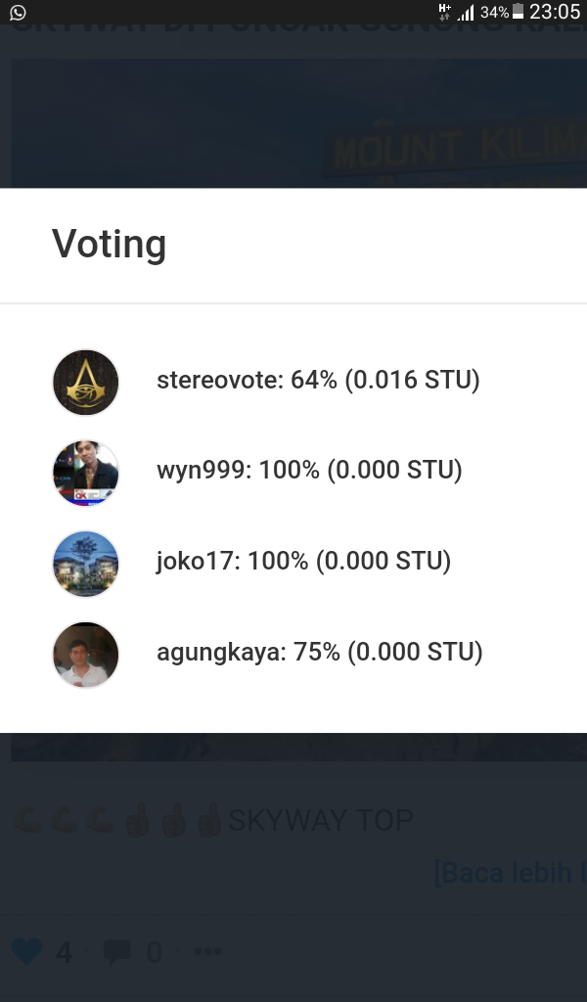Screen dimensions: 587x1002
Task: Tap the SKYWAY TOP post text
Action: tap(320, 820)
